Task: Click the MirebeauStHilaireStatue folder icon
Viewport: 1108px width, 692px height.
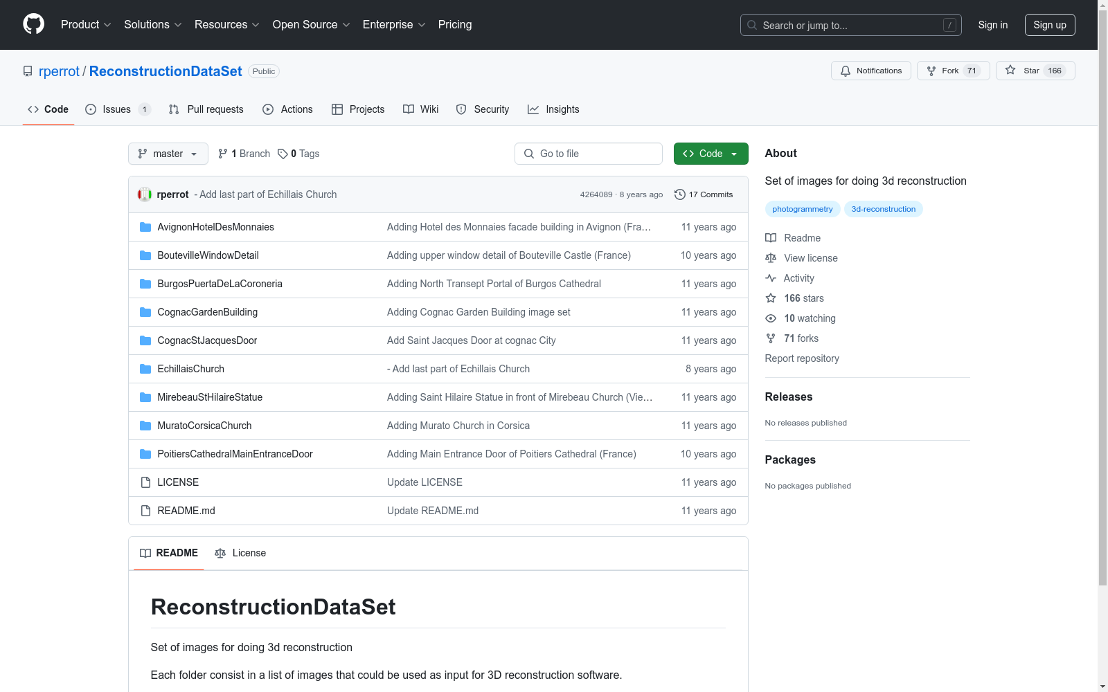Action: click(x=145, y=397)
